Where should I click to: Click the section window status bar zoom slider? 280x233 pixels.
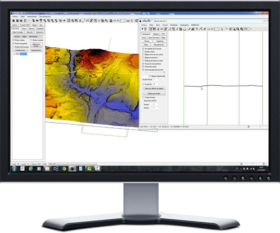pos(260,127)
